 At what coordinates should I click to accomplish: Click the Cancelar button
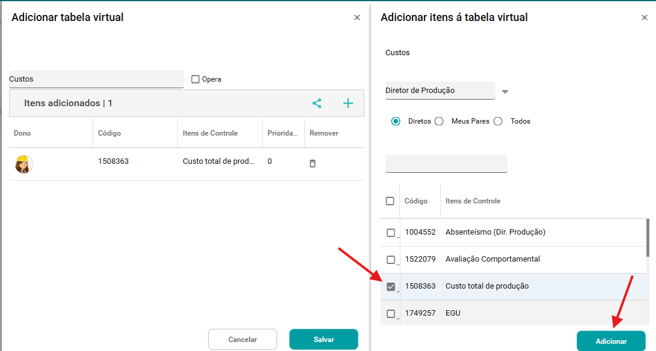pos(242,340)
